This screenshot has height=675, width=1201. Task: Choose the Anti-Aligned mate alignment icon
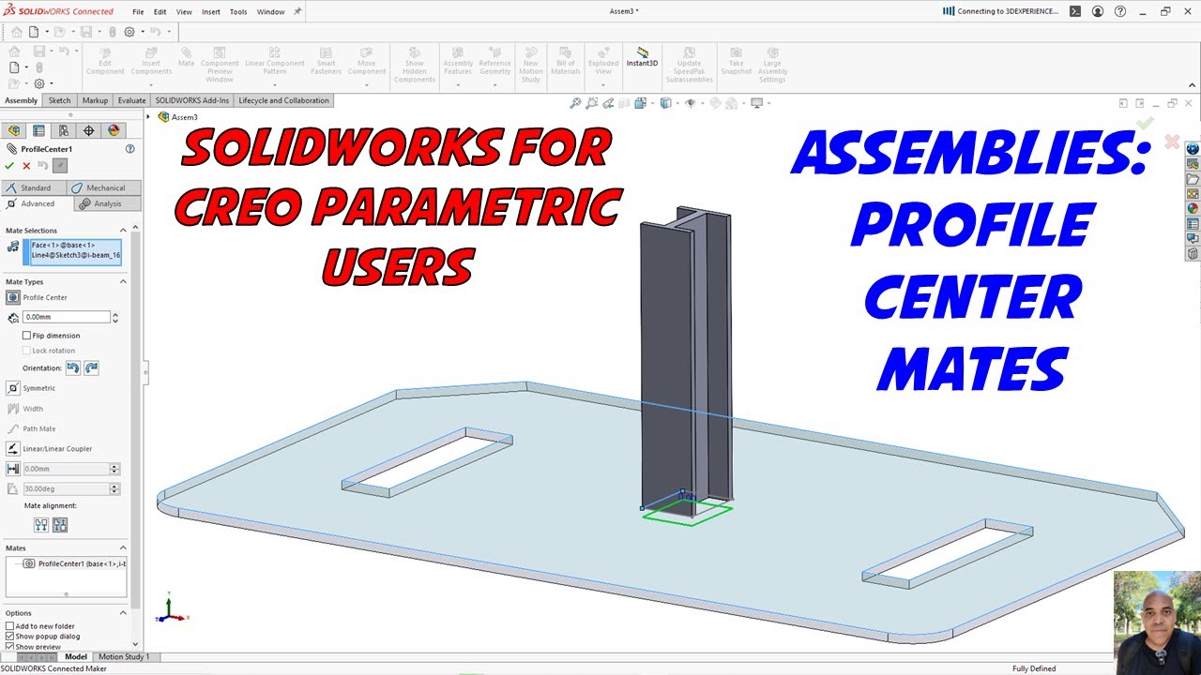[60, 525]
